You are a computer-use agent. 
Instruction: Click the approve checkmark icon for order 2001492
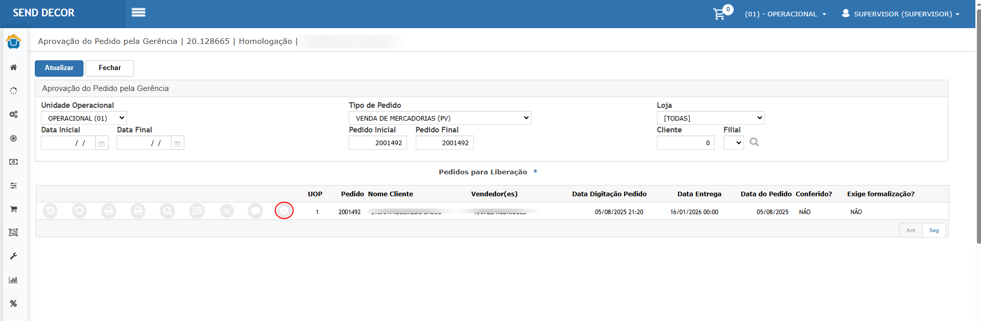[284, 211]
